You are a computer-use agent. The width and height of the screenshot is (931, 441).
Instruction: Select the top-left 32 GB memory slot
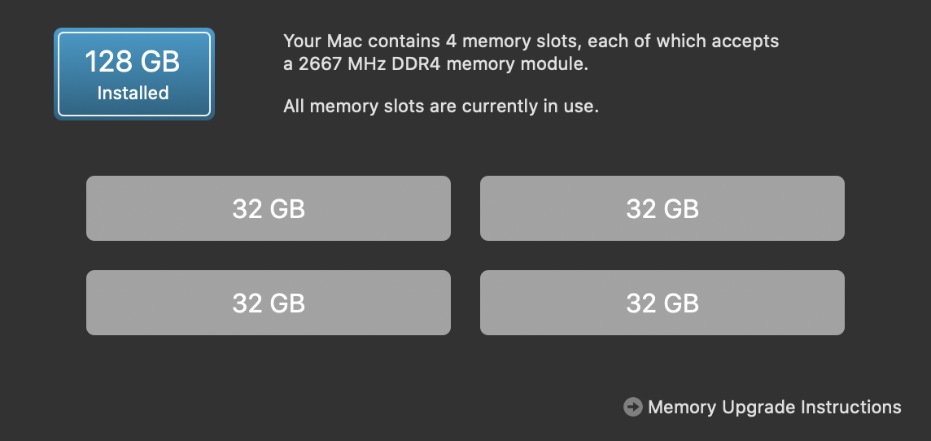[x=268, y=208]
